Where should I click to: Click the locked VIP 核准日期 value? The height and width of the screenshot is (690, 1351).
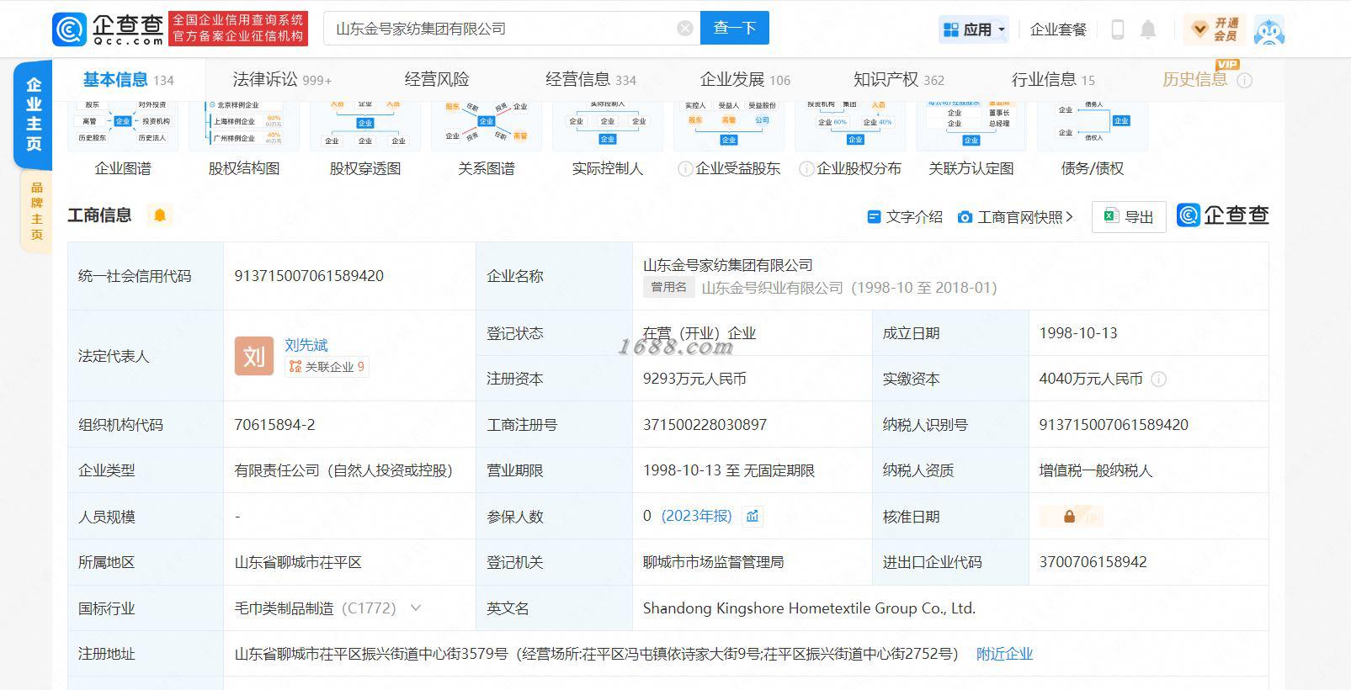1071,517
